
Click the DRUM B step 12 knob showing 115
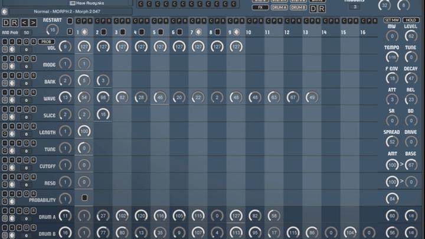point(293,233)
